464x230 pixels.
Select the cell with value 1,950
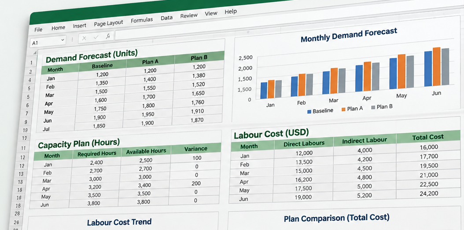[x=147, y=114]
